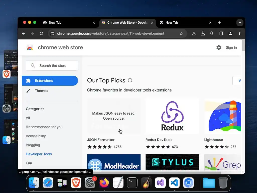257x193 pixels.
Task: Choose the Blogging category
Action: pyautogui.click(x=33, y=145)
